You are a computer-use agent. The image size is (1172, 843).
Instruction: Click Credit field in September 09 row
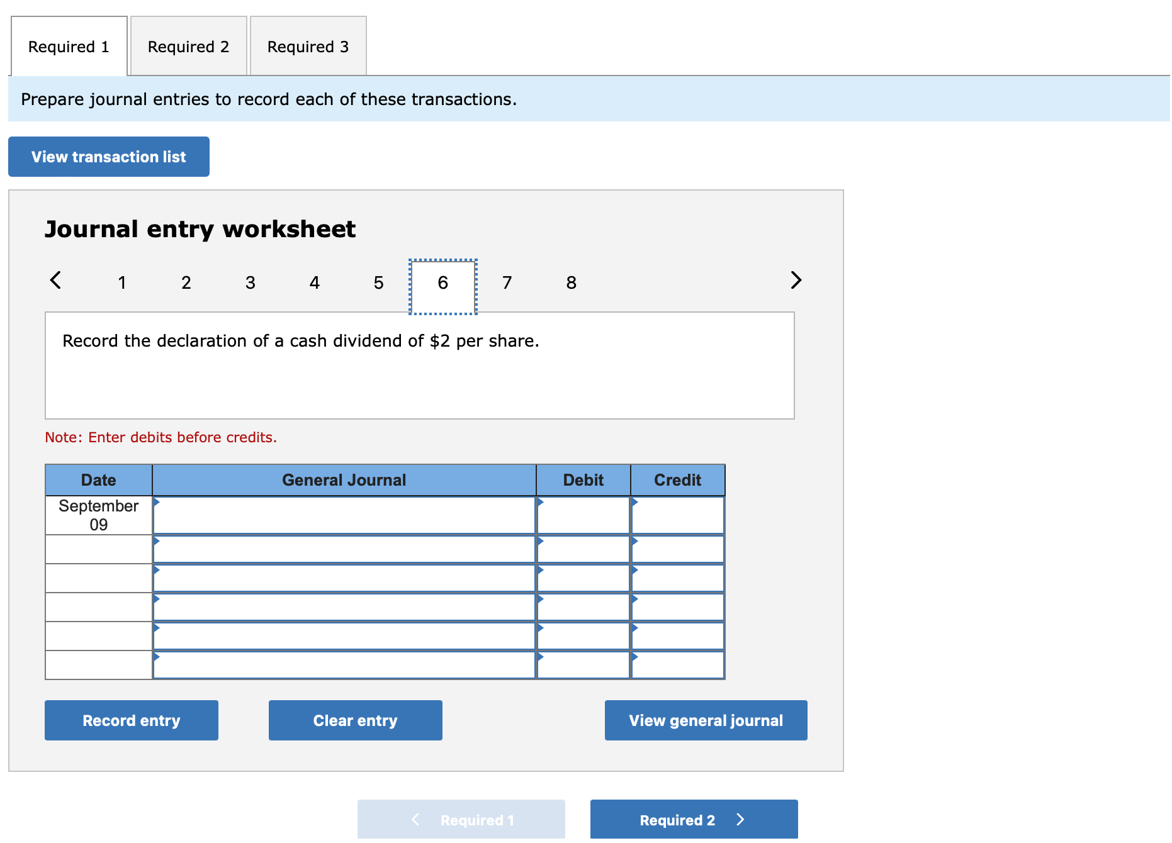pos(678,515)
